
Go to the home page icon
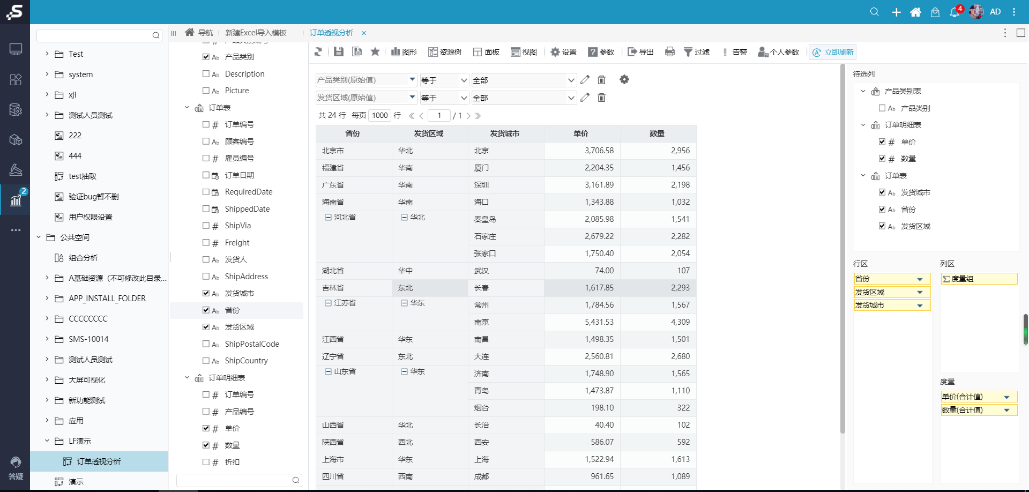(x=915, y=12)
